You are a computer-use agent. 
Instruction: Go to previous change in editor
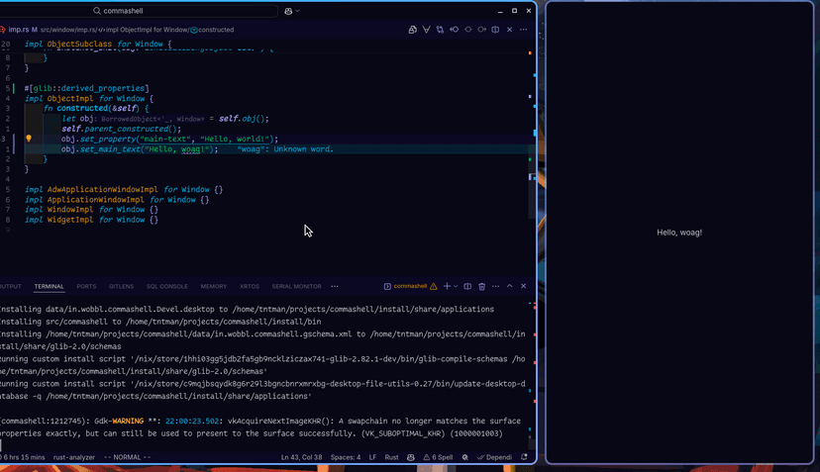454,30
